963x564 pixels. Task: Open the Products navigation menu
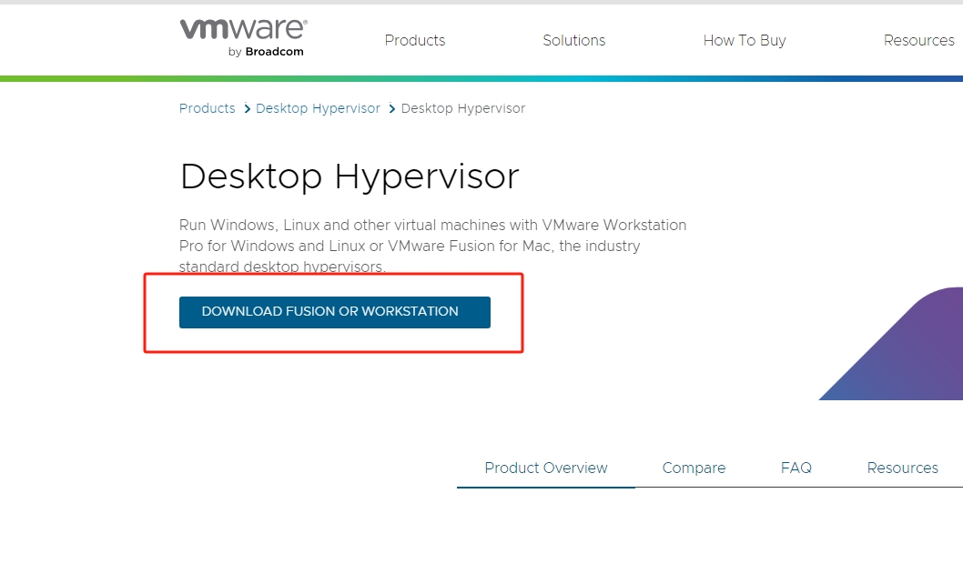[414, 41]
